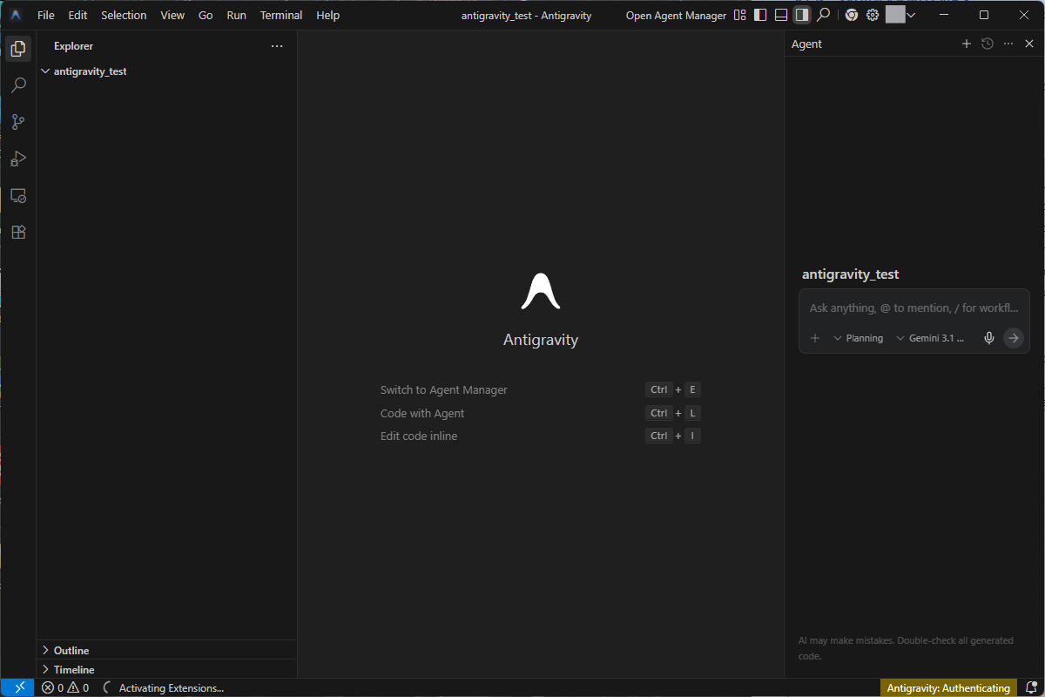Screen dimensions: 1045x697
Task: Click the Explorer panel title
Action: [73, 46]
